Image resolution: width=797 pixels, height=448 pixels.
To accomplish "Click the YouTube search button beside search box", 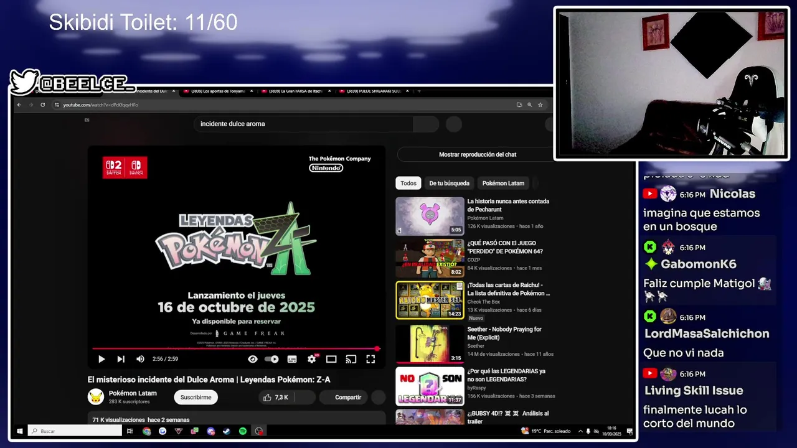I will pos(426,124).
